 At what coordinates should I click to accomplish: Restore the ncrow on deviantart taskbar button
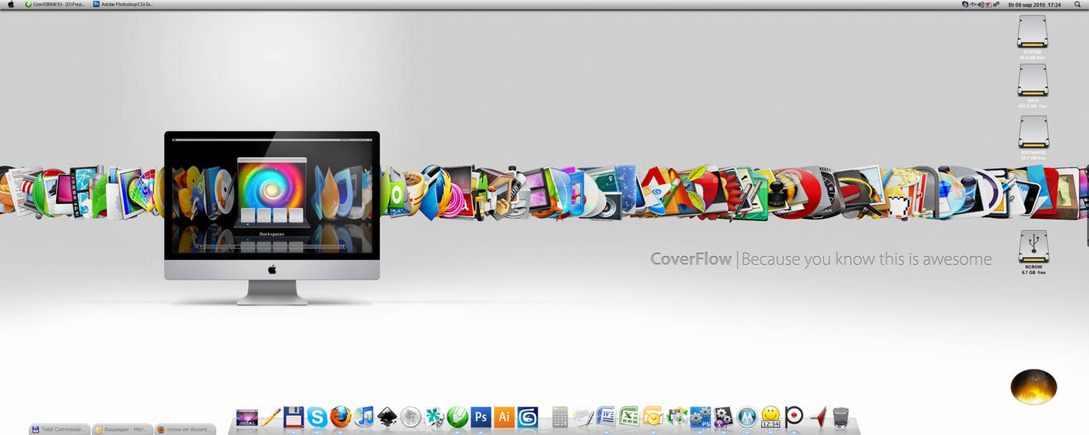click(185, 429)
